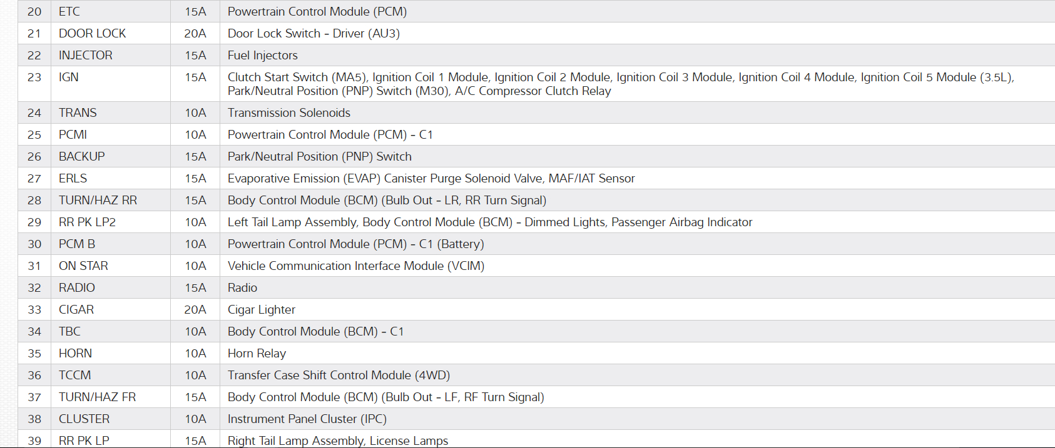Image resolution: width=1055 pixels, height=448 pixels.
Task: Select the DOOR LOCK row label
Action: [x=92, y=34]
